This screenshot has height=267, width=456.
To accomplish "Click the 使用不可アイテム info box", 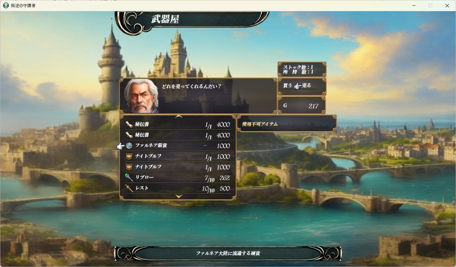I will click(x=287, y=124).
